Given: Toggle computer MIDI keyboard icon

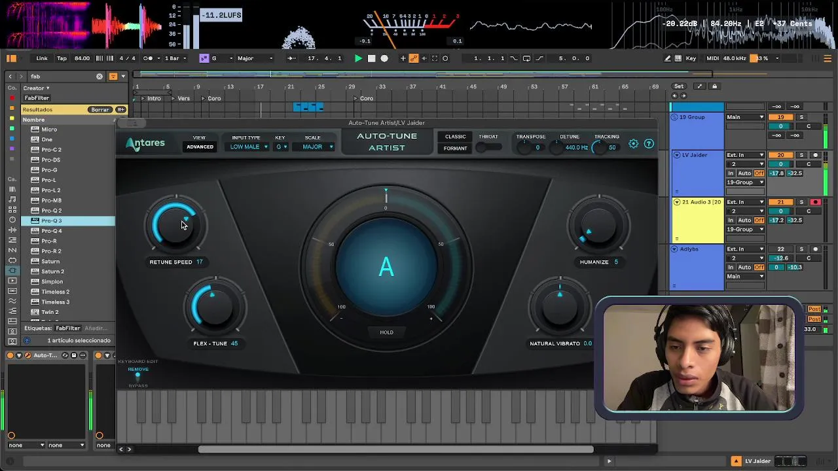Looking at the screenshot, I should click(680, 58).
